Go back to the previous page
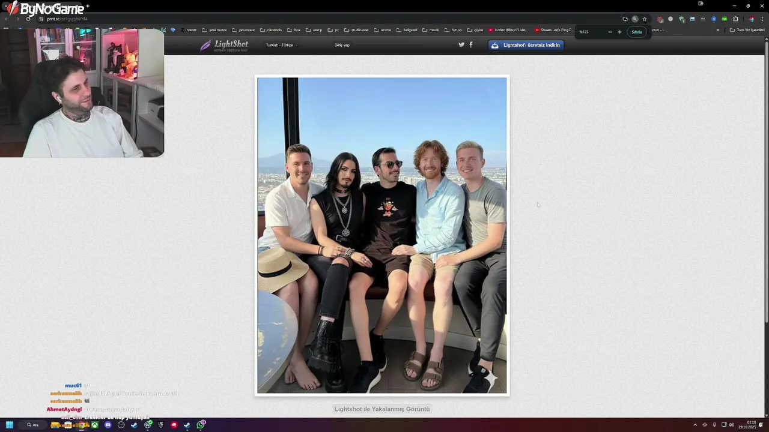The height and width of the screenshot is (432, 769). click(7, 19)
